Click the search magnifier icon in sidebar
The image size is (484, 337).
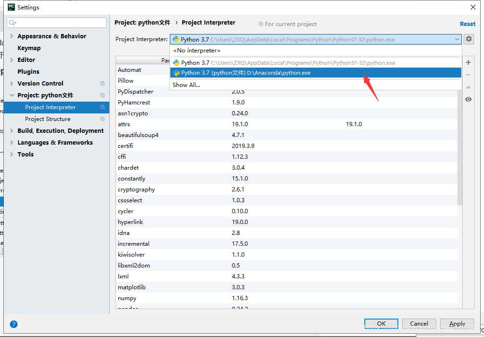[12, 23]
